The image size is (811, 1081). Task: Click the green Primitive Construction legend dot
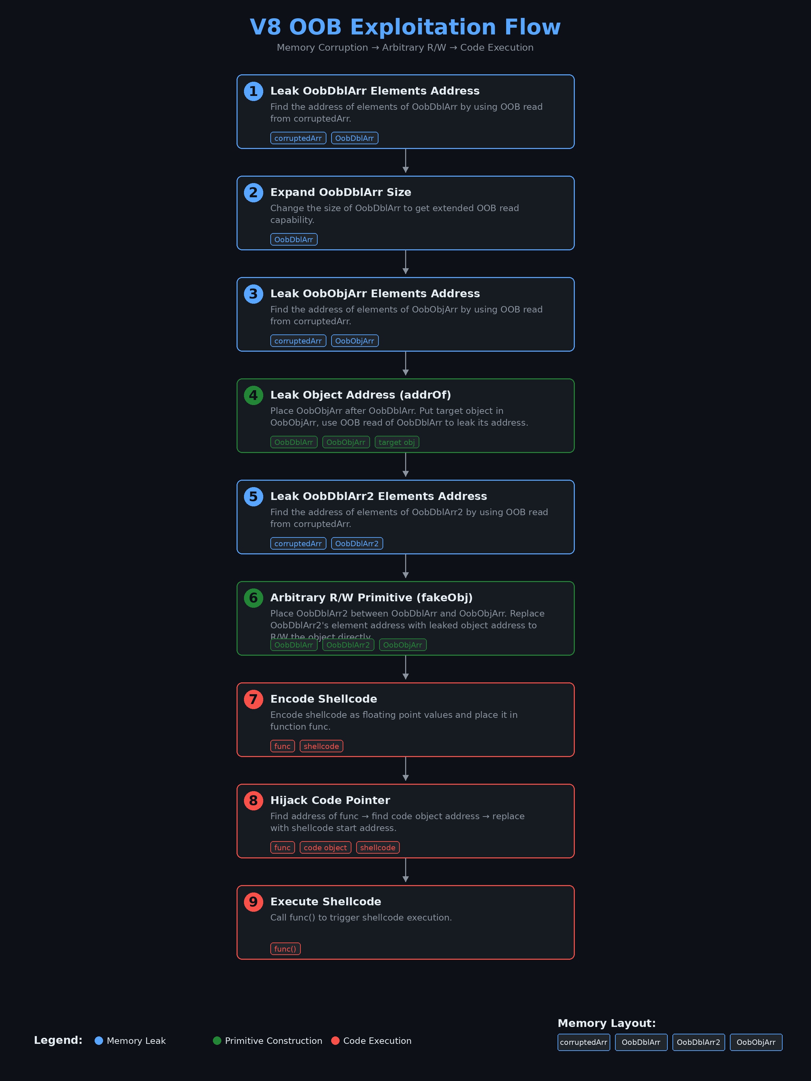217,1040
